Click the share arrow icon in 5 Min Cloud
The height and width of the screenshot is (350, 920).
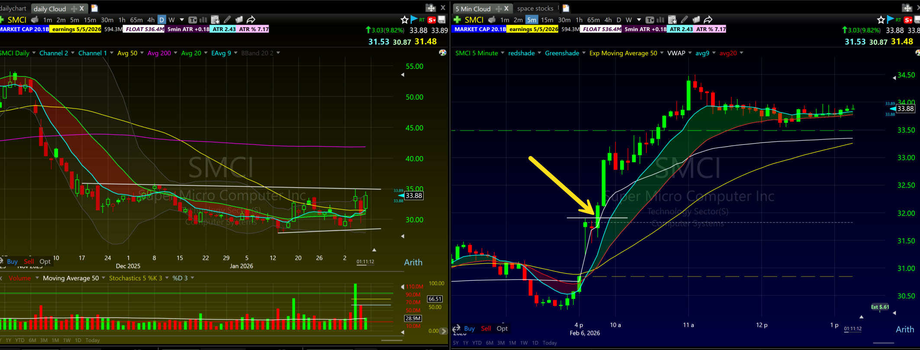pyautogui.click(x=708, y=19)
